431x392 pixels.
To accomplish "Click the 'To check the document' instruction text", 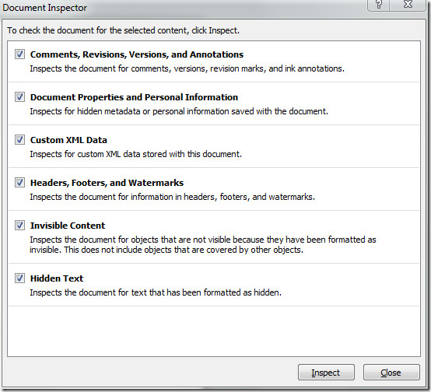I will (x=123, y=30).
